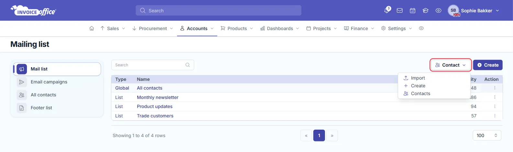Open the Accounts menu

197,28
